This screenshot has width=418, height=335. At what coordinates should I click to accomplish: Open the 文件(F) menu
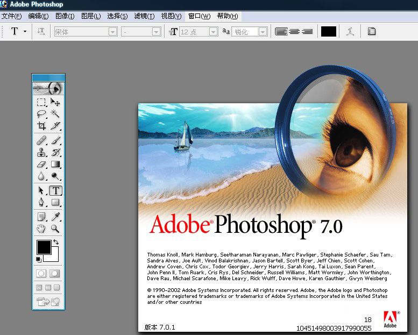coord(11,16)
